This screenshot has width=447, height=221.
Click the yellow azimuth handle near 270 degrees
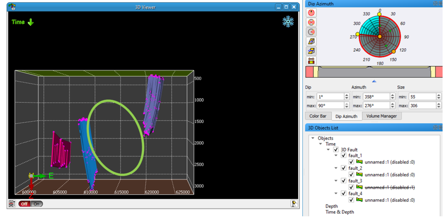pyautogui.click(x=358, y=34)
